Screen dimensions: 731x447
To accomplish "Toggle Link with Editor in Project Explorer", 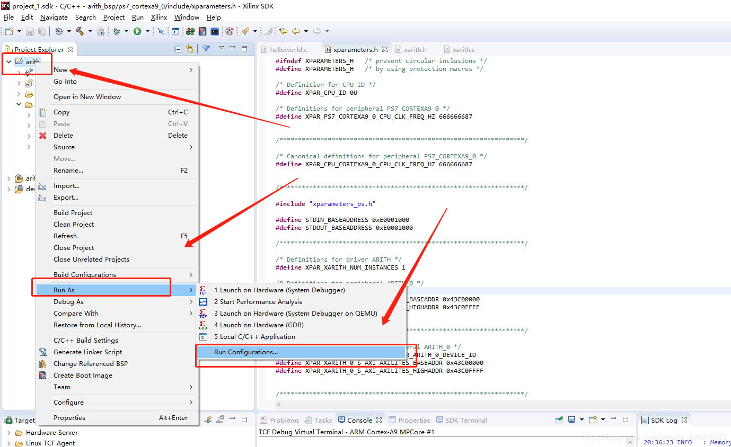I will coord(190,49).
